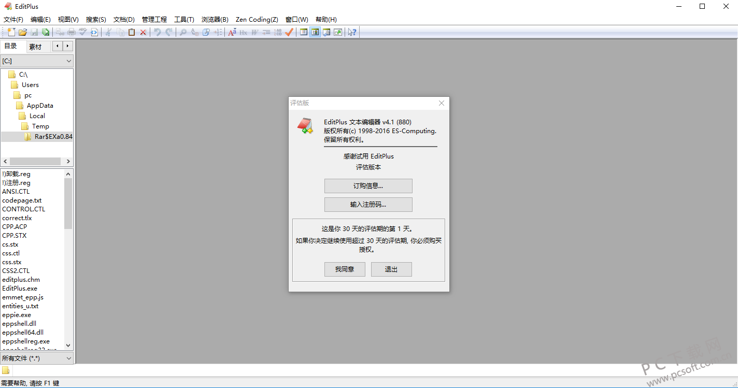The height and width of the screenshot is (388, 738).
Task: Toggle the Word Wrap 'W' icon
Action: [x=254, y=32]
